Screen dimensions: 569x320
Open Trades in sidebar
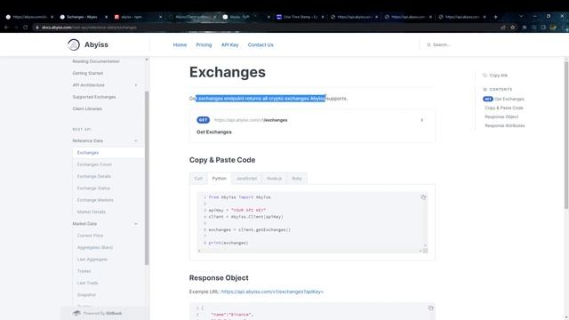84,271
